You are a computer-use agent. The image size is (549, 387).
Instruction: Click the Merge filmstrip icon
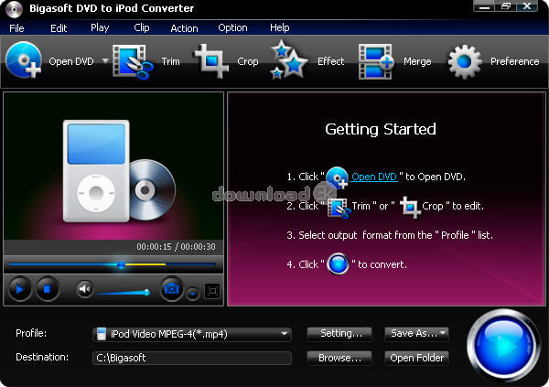pyautogui.click(x=376, y=61)
